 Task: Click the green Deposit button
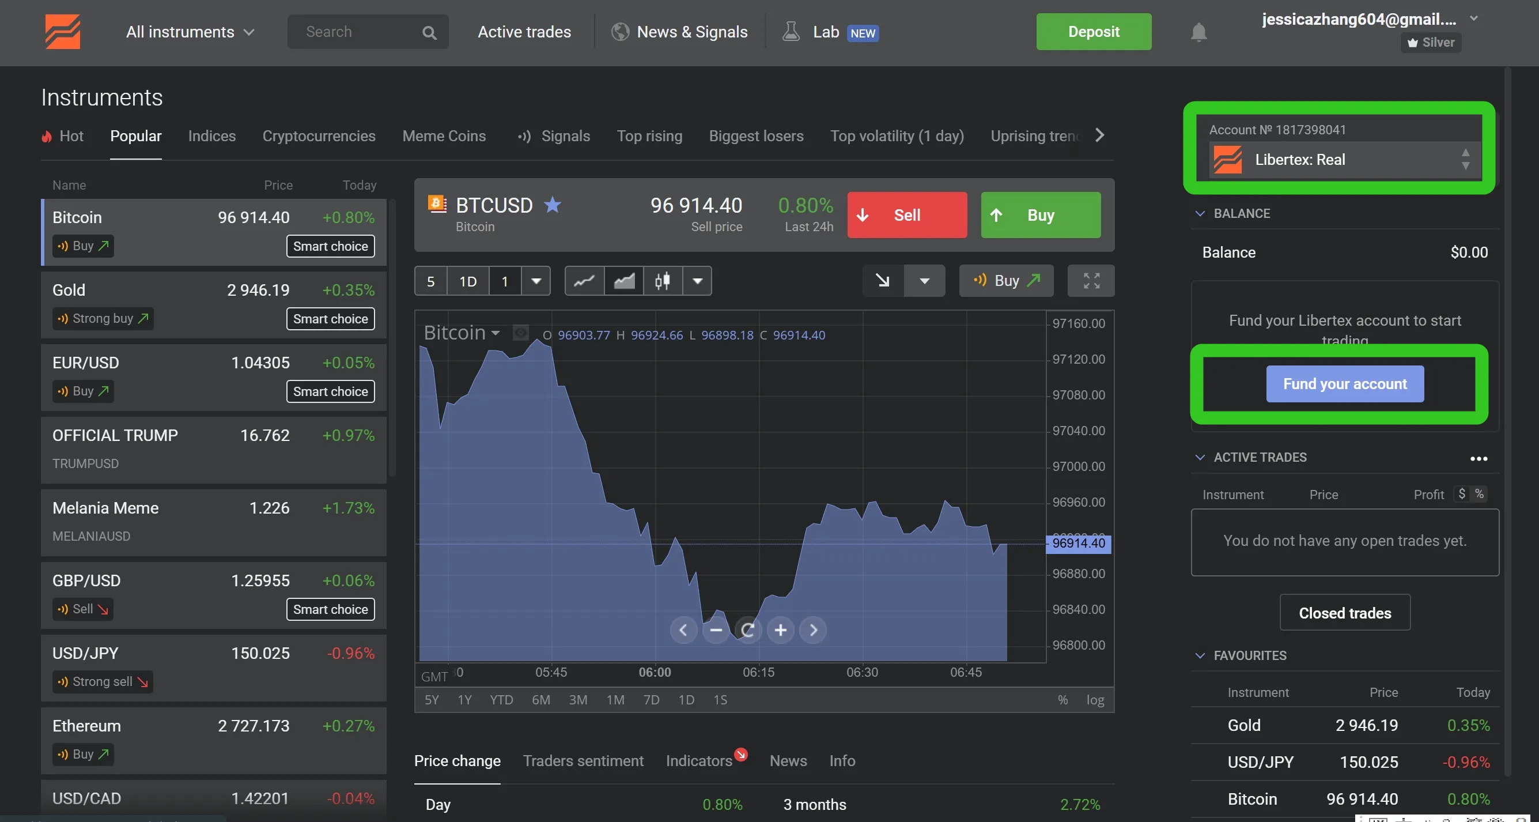(1093, 32)
